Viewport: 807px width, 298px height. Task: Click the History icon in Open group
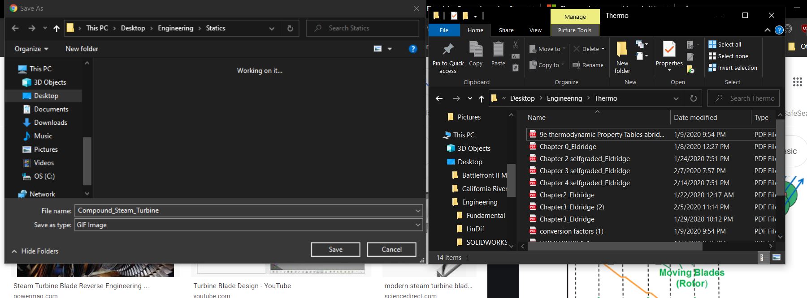(690, 69)
